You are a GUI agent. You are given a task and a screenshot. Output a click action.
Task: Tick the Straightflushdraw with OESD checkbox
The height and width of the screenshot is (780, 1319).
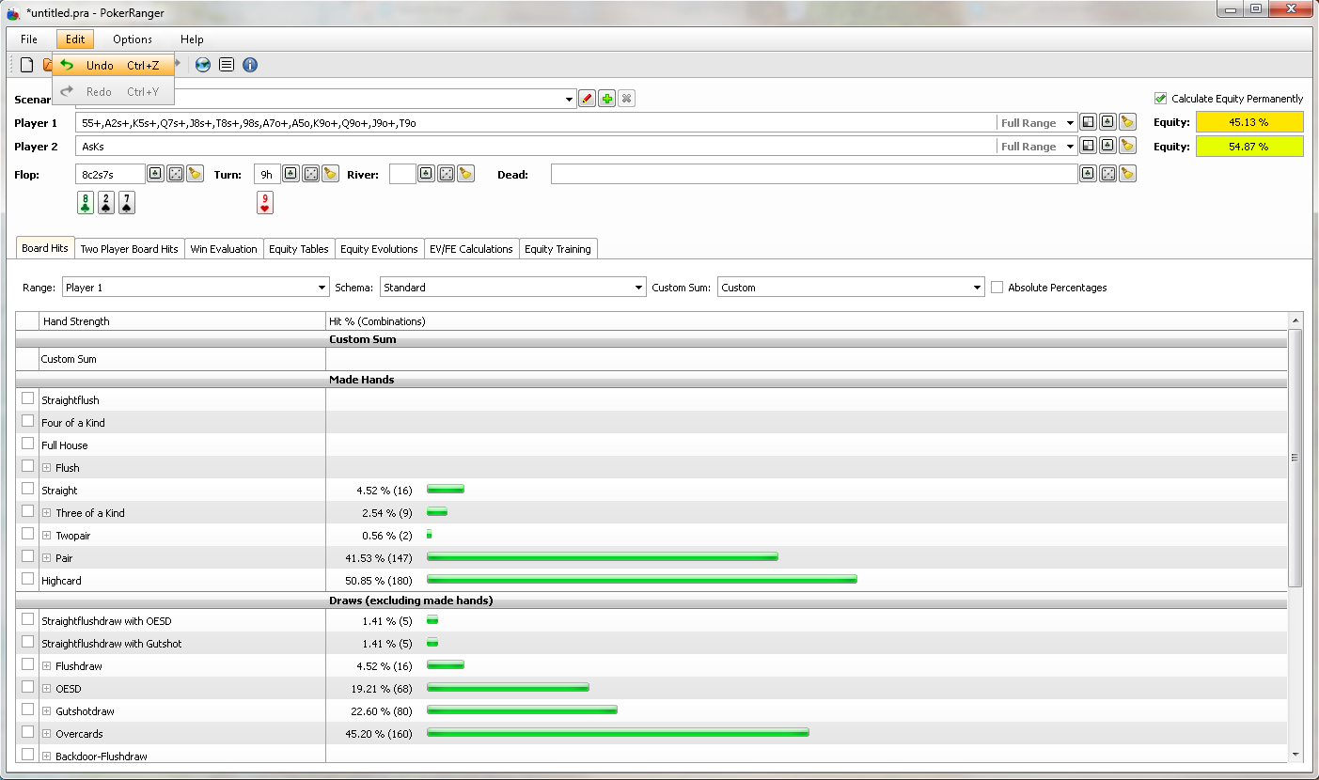tap(27, 619)
